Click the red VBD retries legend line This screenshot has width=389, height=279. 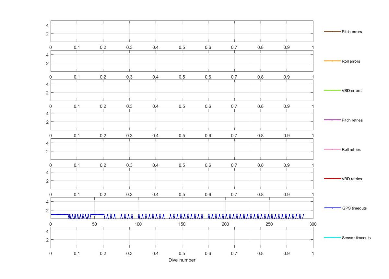pos(332,179)
